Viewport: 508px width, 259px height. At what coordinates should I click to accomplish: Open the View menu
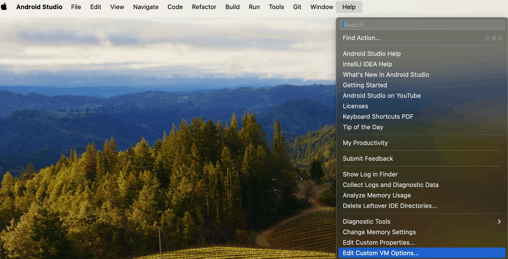pos(117,7)
